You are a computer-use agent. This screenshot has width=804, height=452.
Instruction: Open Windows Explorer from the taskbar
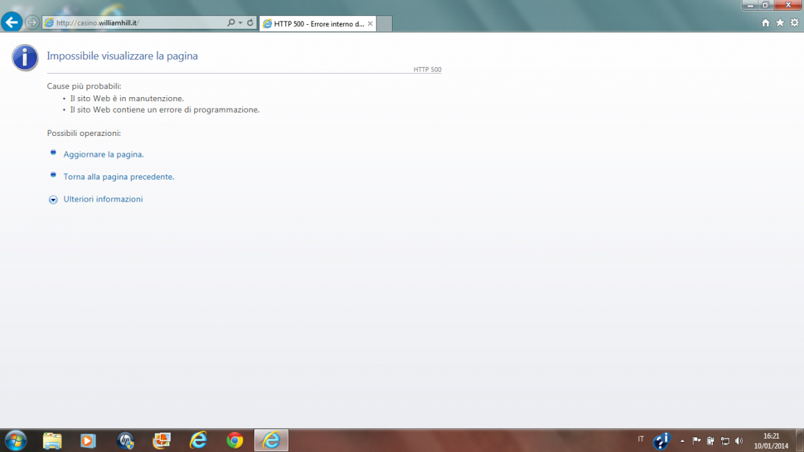52,440
